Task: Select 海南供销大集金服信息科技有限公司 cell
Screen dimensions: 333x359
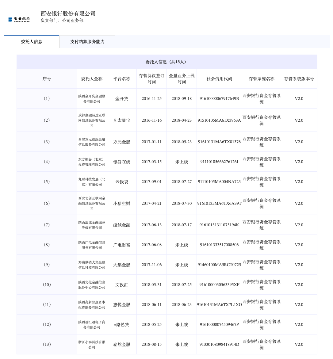Action: click(92, 265)
